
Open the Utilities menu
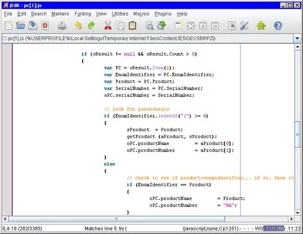click(x=120, y=14)
